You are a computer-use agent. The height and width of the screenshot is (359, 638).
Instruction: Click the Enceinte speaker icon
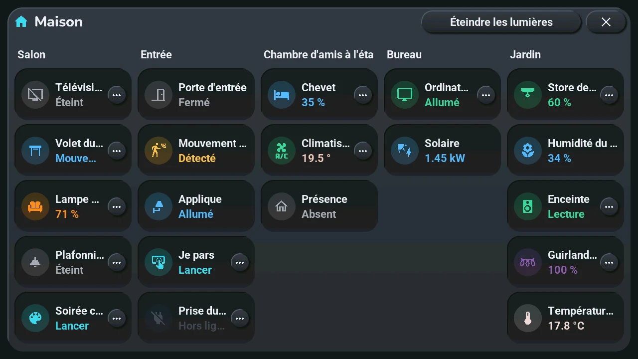(528, 206)
